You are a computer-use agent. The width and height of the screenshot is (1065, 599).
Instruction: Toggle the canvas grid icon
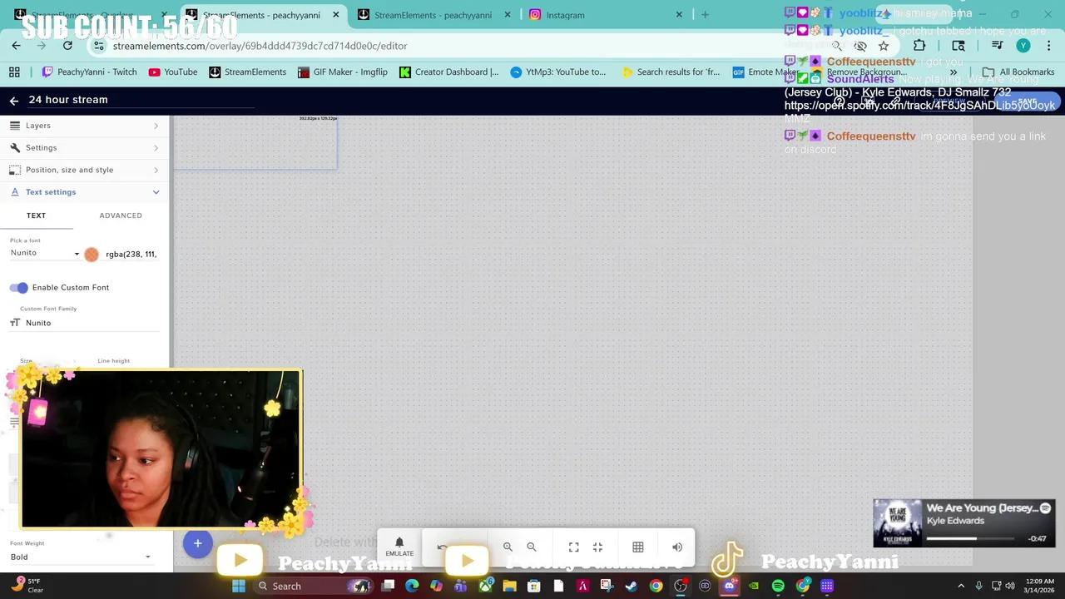point(638,547)
